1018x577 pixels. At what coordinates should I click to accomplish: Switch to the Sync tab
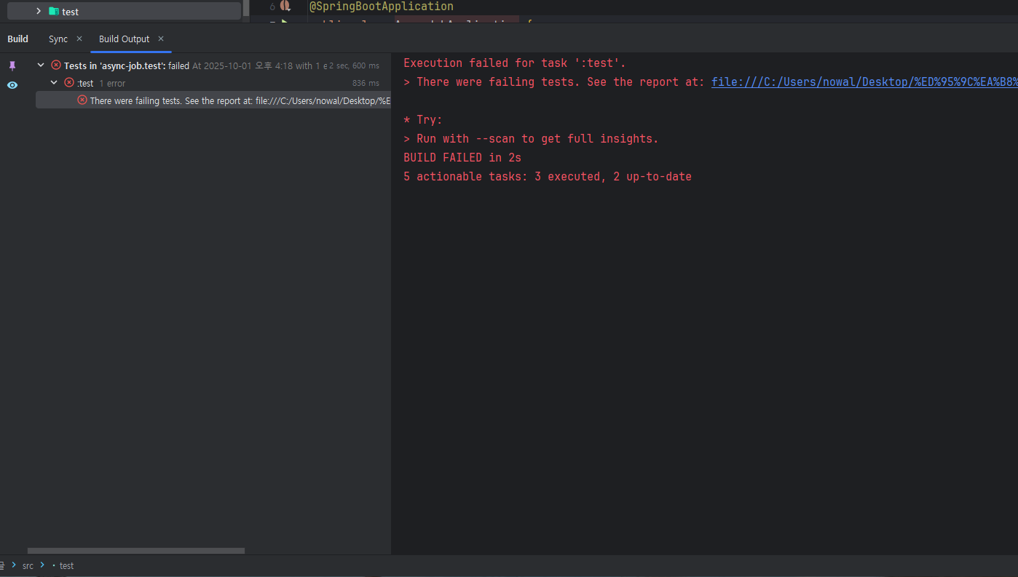pos(58,39)
